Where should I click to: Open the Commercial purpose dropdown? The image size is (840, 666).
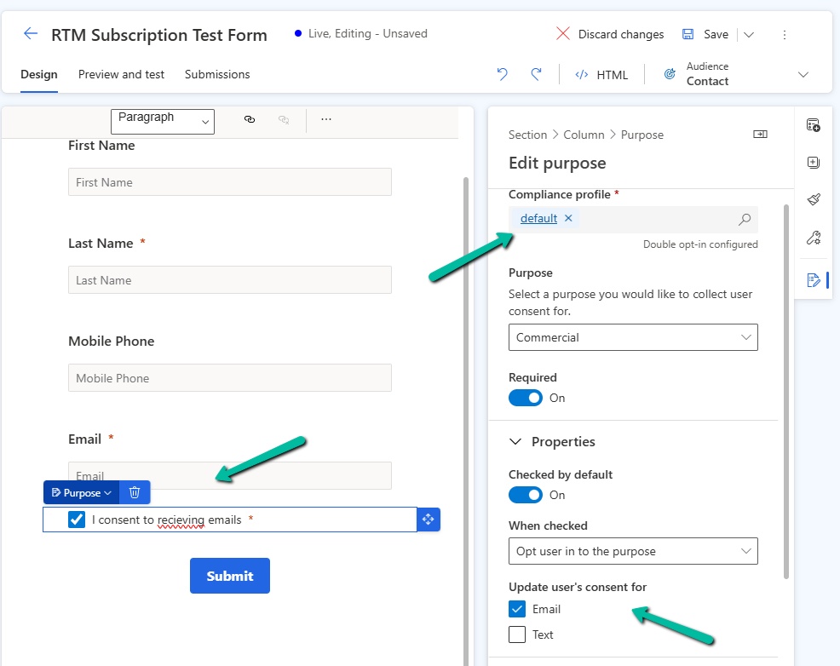[632, 337]
